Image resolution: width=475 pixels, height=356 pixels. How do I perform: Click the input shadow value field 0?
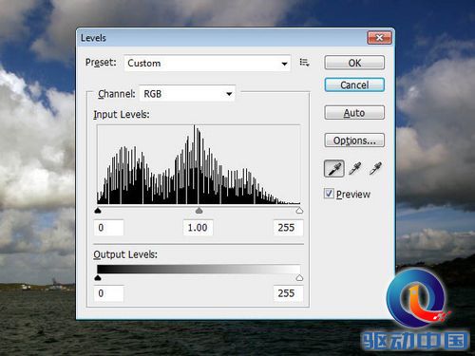click(109, 228)
